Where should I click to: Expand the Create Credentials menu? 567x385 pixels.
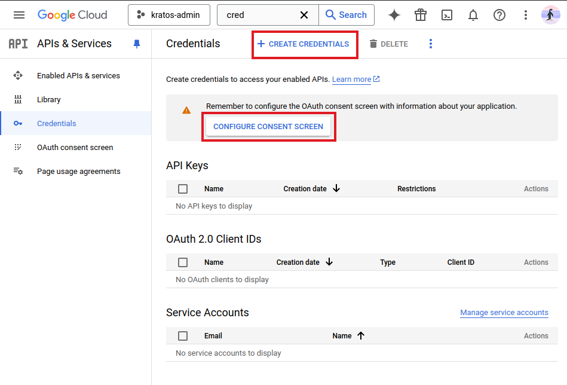304,44
